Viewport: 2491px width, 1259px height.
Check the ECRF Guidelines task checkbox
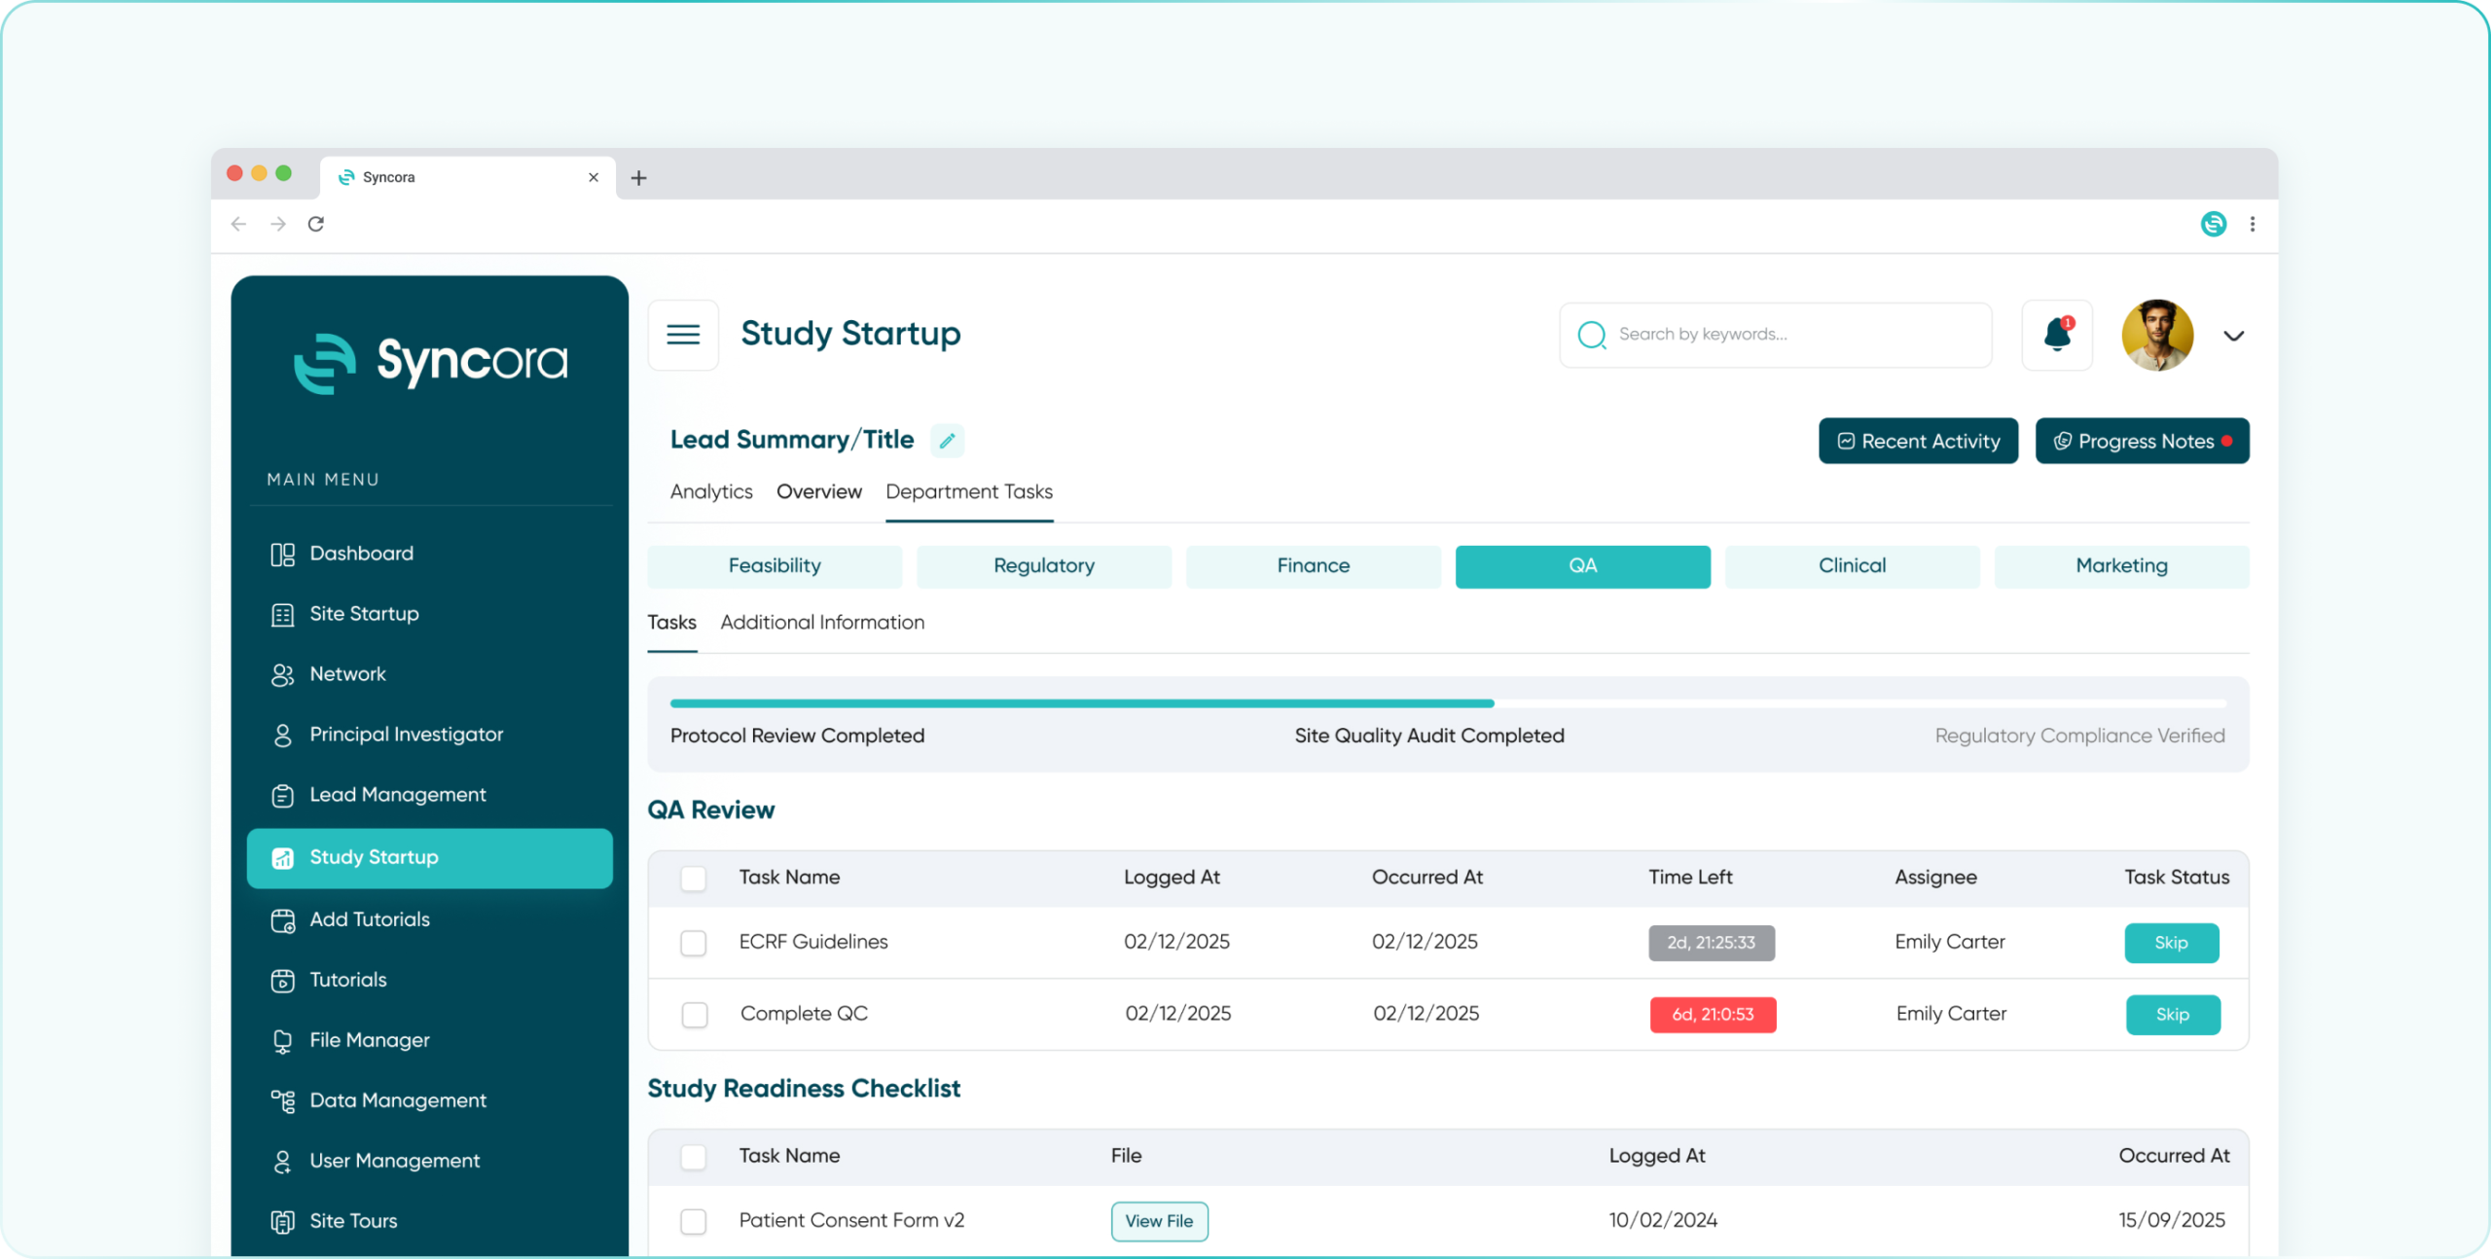tap(693, 943)
